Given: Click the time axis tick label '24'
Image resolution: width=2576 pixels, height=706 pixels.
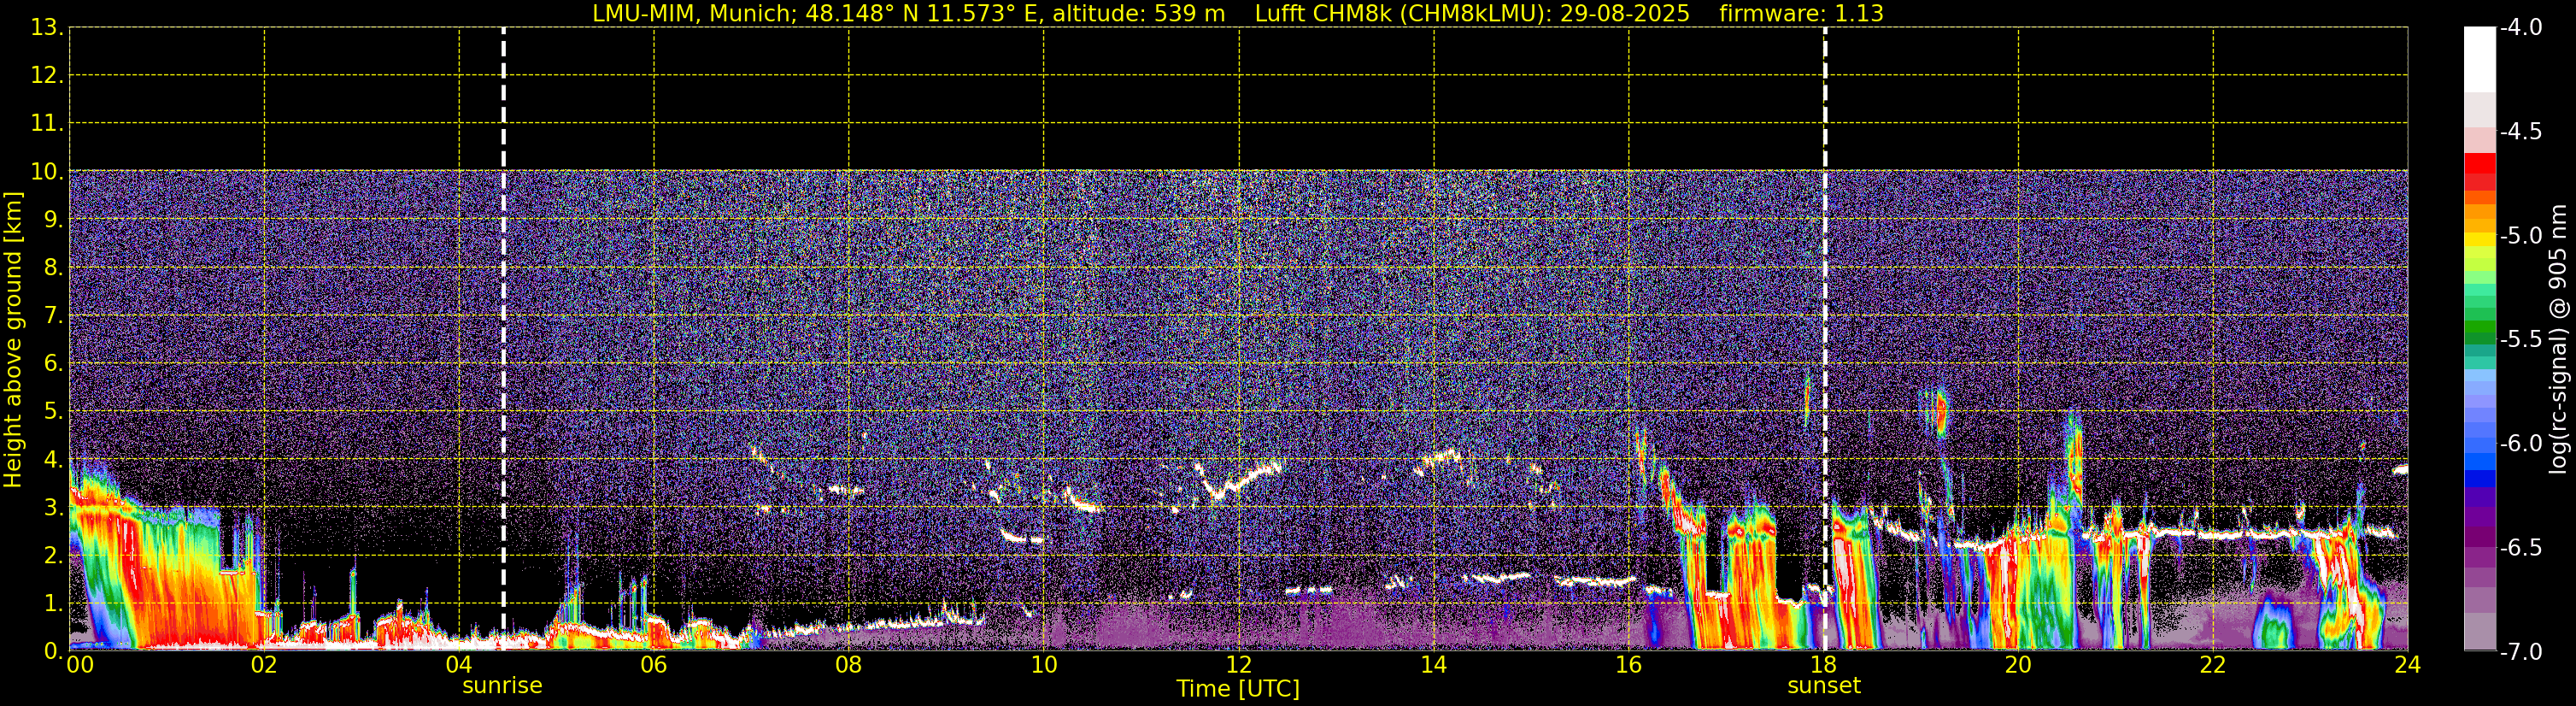Looking at the screenshot, I should pyautogui.click(x=2408, y=665).
